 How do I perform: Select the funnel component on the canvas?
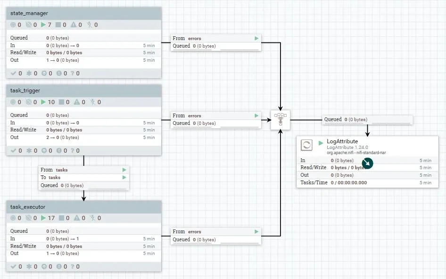click(281, 120)
